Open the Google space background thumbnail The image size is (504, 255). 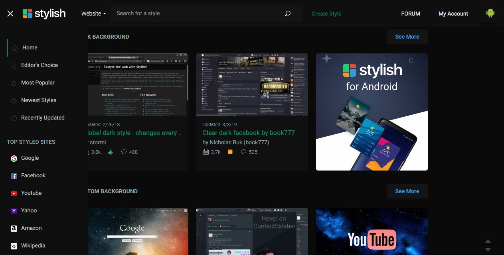pyautogui.click(x=138, y=231)
